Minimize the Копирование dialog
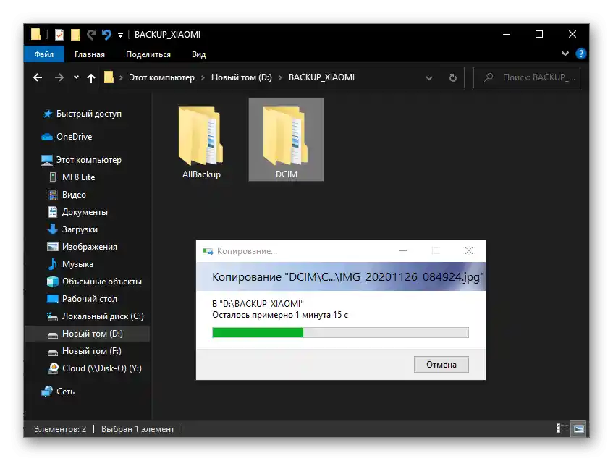Screen dimensions: 613x461 pyautogui.click(x=403, y=250)
